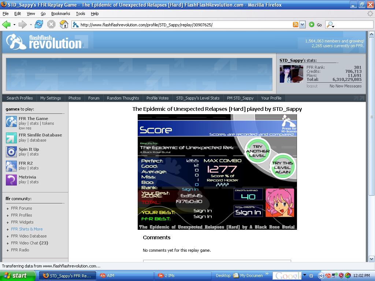
Task: Click the green back arrow in toolbar
Action: click(x=6, y=25)
